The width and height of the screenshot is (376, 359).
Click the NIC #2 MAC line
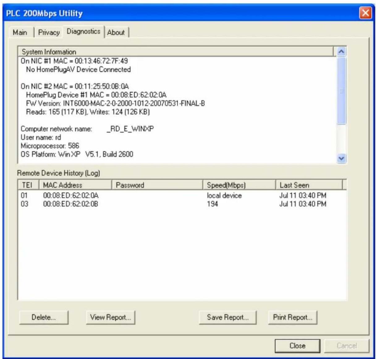[75, 86]
